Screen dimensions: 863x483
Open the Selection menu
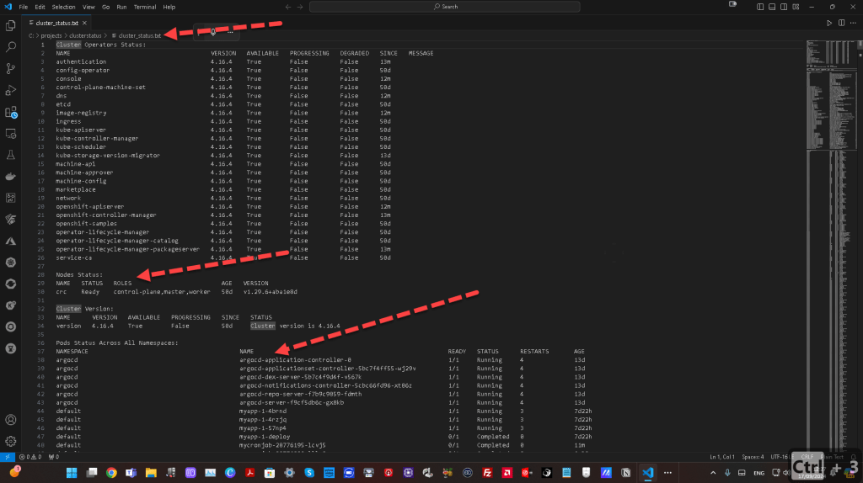63,7
